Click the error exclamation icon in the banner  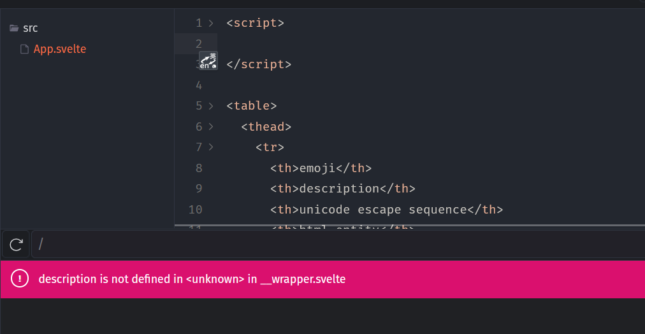click(x=20, y=279)
